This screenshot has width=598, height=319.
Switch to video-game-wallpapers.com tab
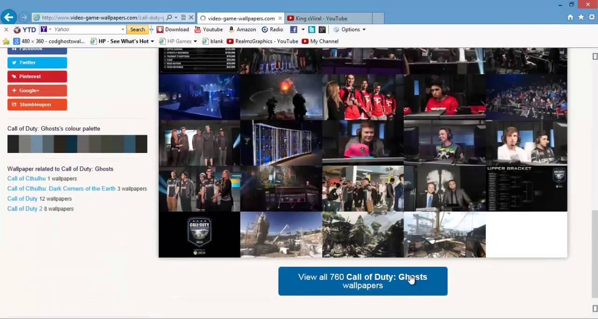coord(241,18)
